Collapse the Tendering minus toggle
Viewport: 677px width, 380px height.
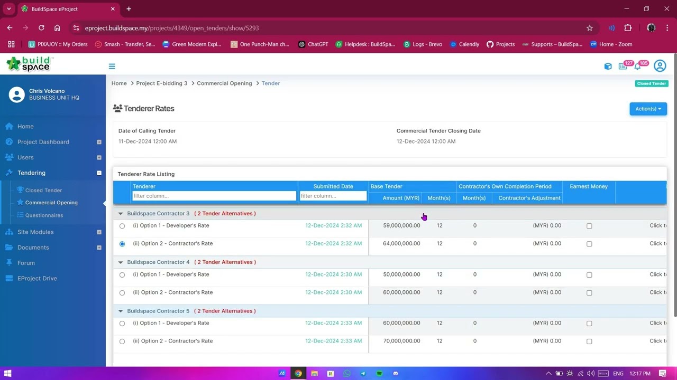click(99, 173)
